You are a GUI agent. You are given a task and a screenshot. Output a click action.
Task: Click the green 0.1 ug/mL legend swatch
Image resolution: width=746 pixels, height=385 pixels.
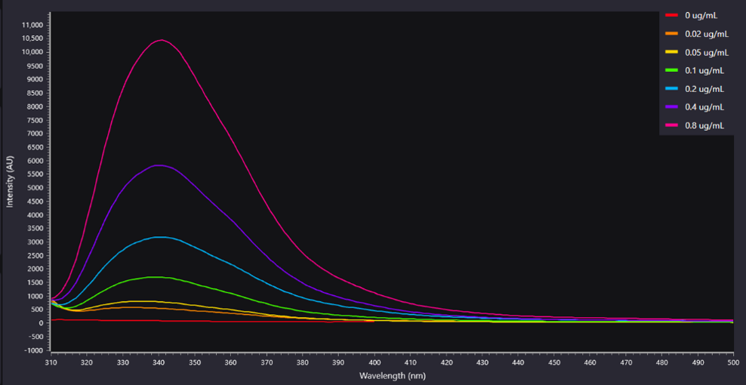[x=671, y=70]
